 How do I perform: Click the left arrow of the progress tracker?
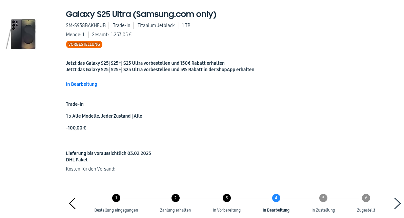click(72, 203)
